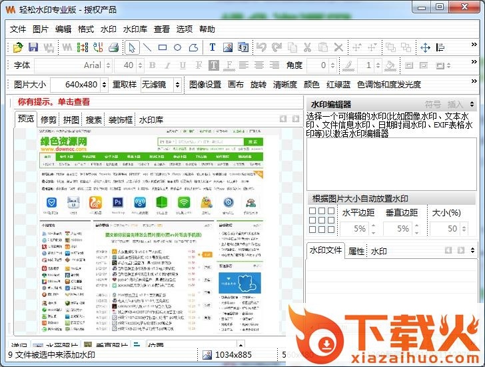Toggle italic I text formatting
This screenshot has width=485, height=367.
point(167,65)
